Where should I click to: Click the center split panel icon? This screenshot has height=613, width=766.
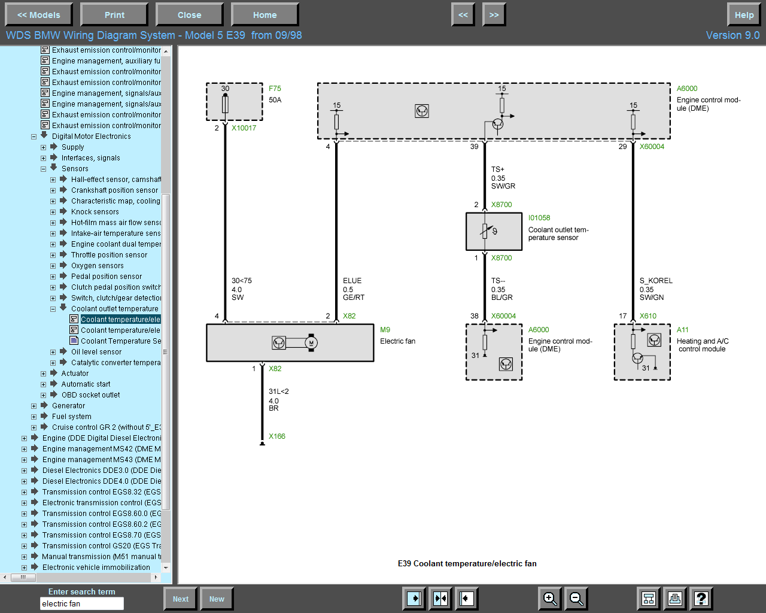[x=440, y=598]
